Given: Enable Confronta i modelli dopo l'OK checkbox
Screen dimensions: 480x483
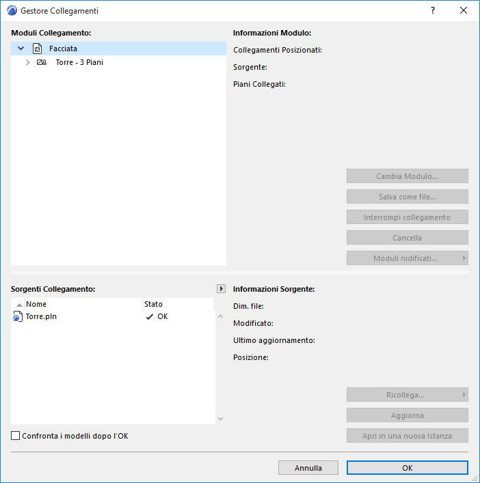Looking at the screenshot, I should pyautogui.click(x=16, y=436).
